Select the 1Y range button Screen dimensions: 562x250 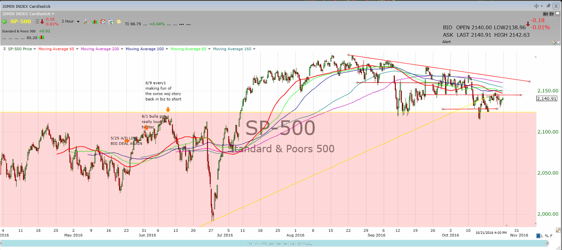pos(257,244)
